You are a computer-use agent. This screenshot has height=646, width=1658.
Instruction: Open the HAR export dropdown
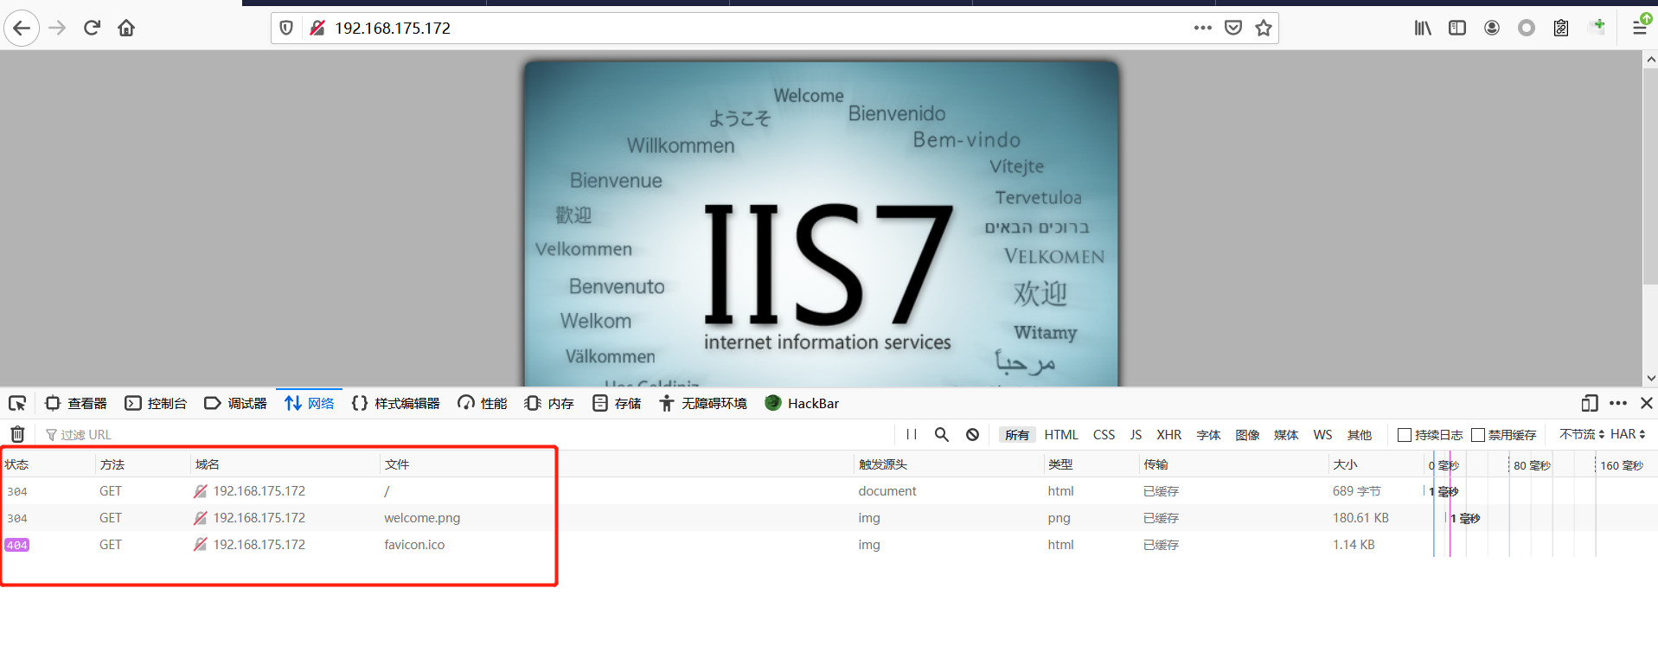pyautogui.click(x=1628, y=434)
